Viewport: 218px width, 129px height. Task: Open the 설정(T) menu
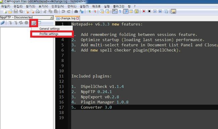click(84, 6)
